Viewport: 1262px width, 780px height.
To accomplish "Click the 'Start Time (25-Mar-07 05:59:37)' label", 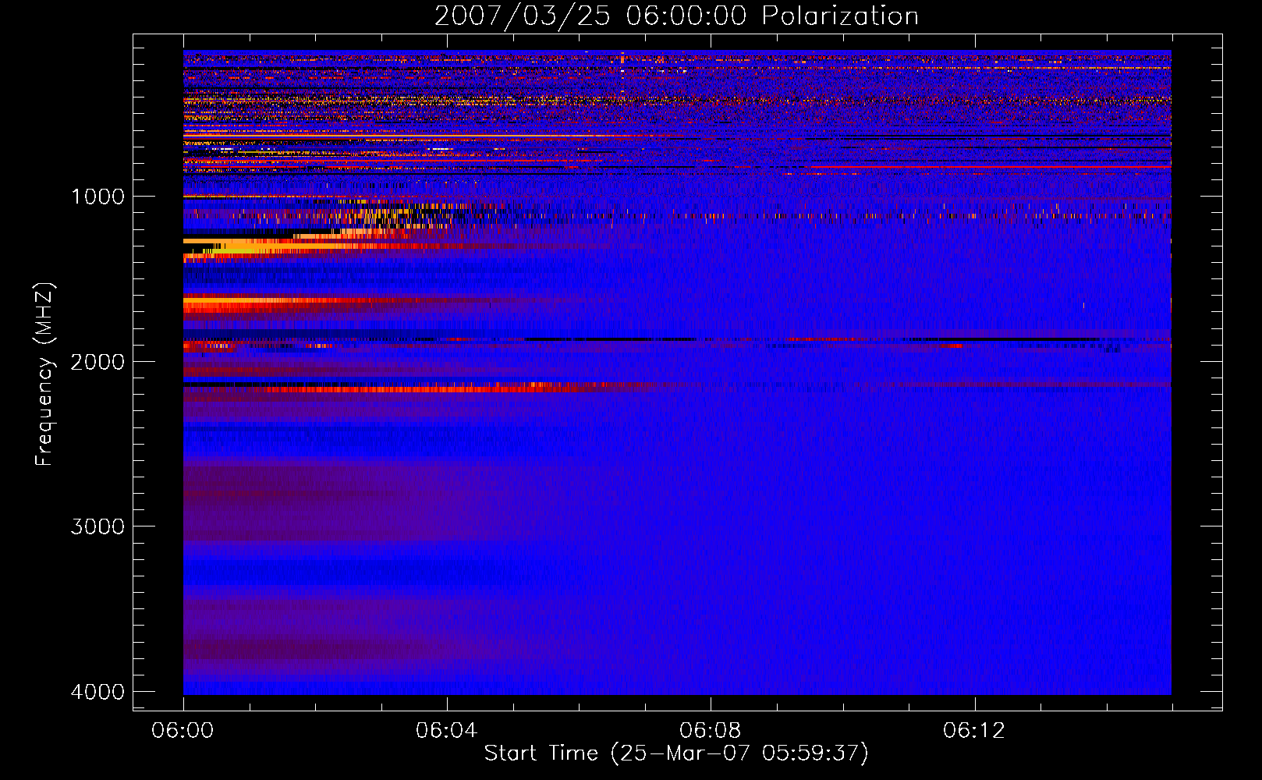I will pos(676,753).
